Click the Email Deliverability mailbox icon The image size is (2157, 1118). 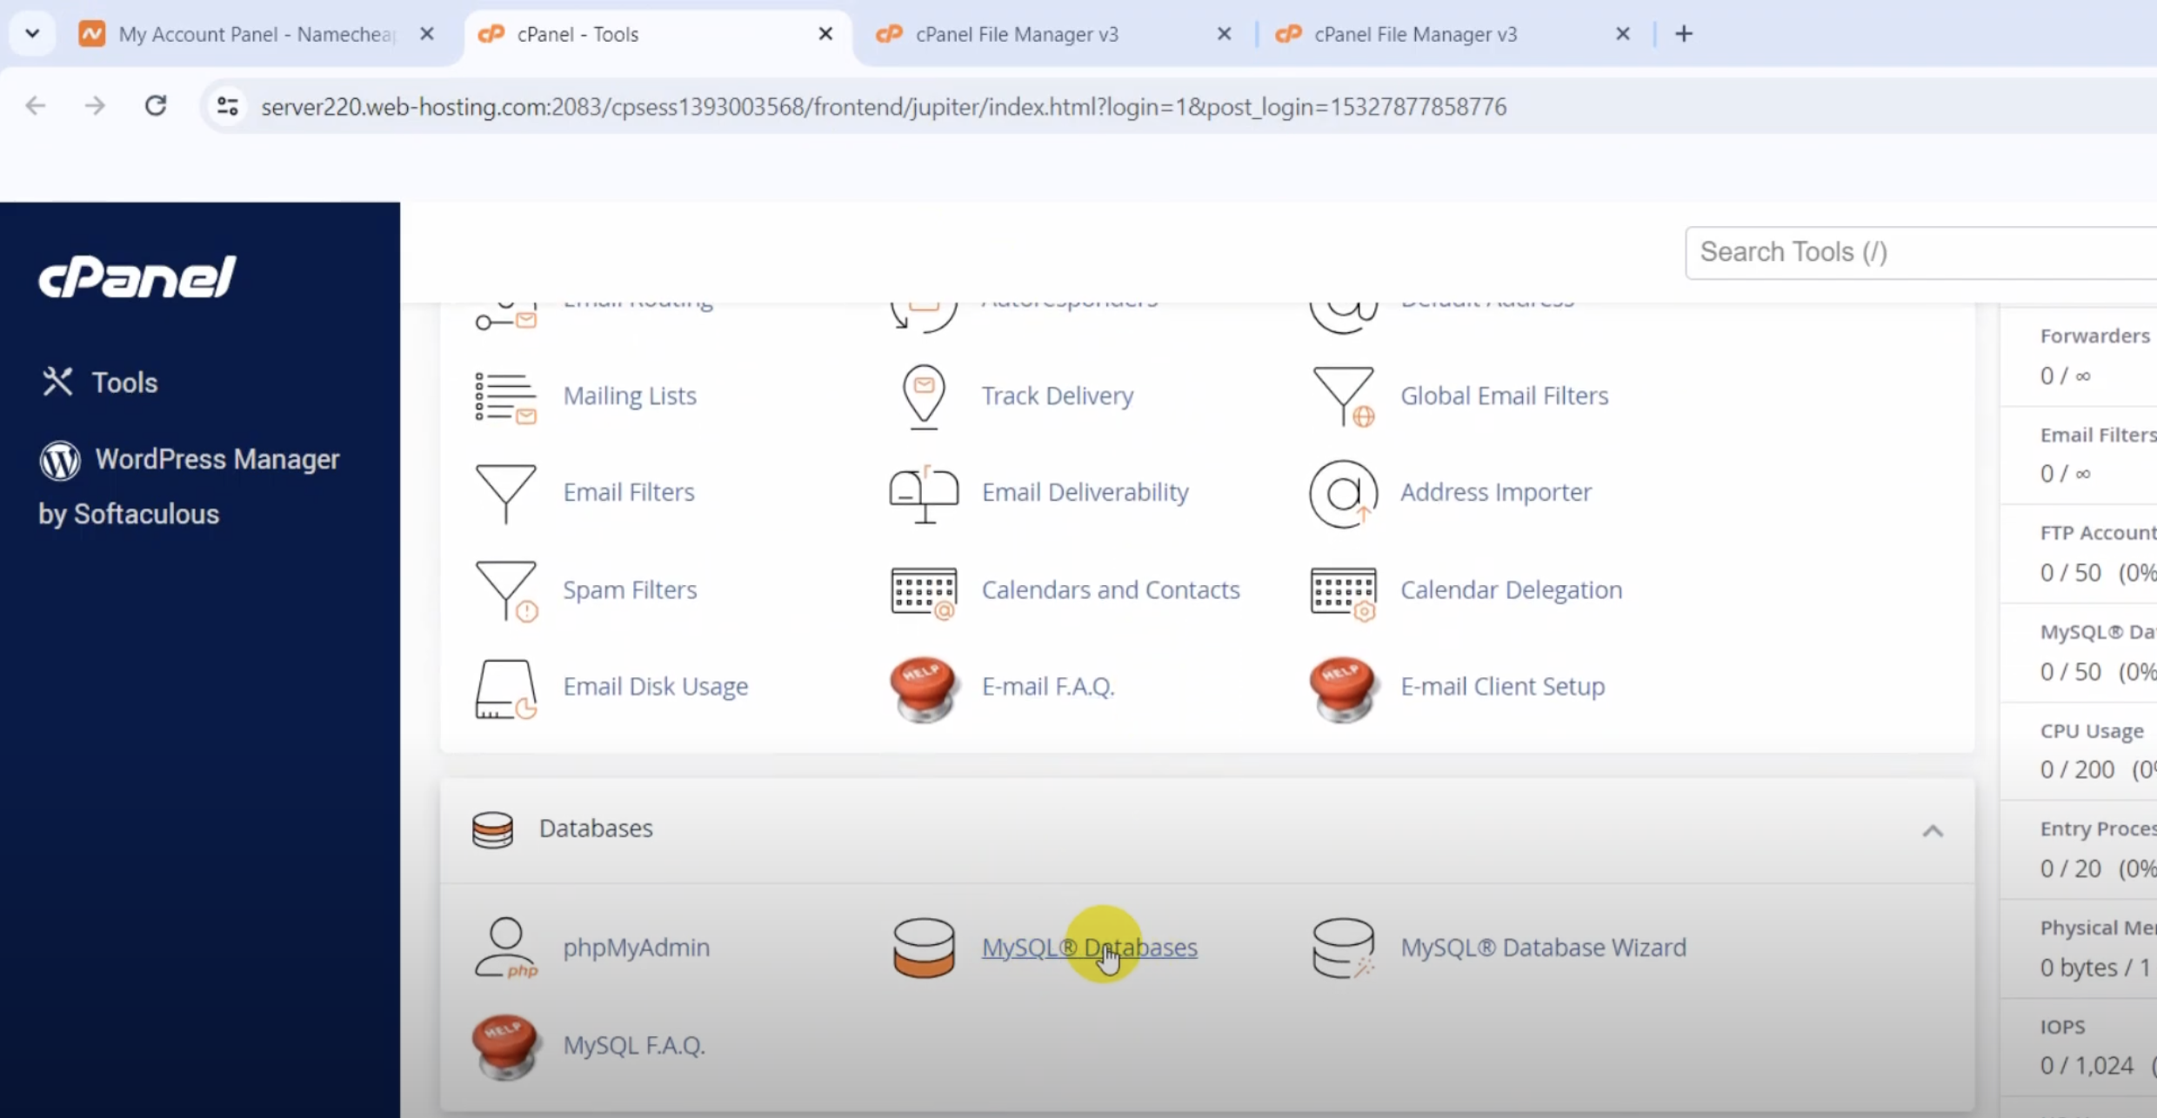click(924, 493)
